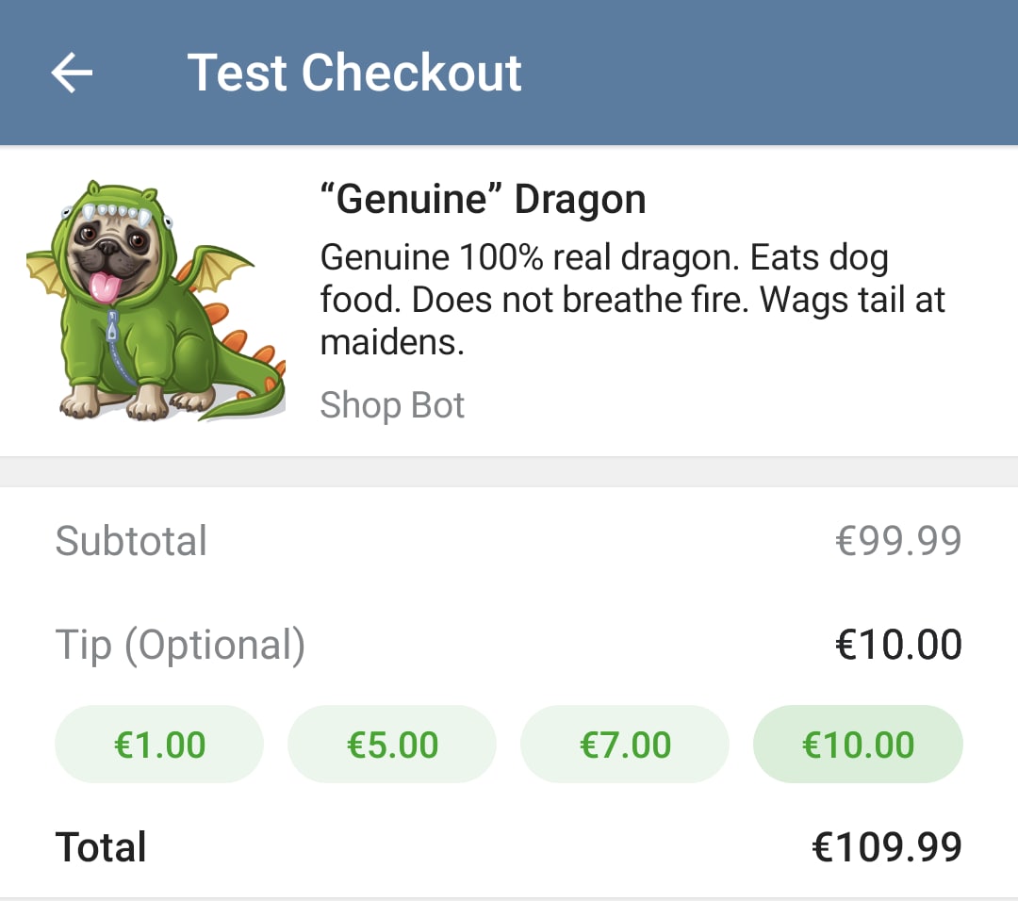Click empty blue header area right of title
Viewport: 1018px width, 901px height.
pyautogui.click(x=773, y=73)
